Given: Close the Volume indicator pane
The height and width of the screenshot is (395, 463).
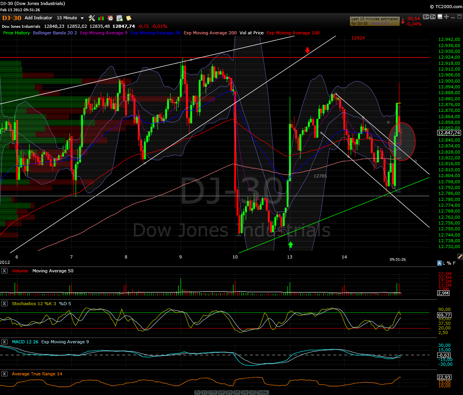Looking at the screenshot, I should pos(5,271).
